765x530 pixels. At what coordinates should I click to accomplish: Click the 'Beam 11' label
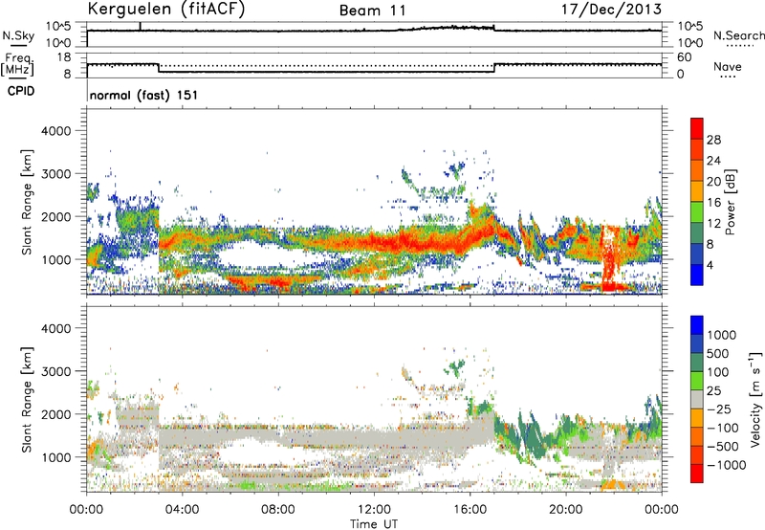coord(372,11)
